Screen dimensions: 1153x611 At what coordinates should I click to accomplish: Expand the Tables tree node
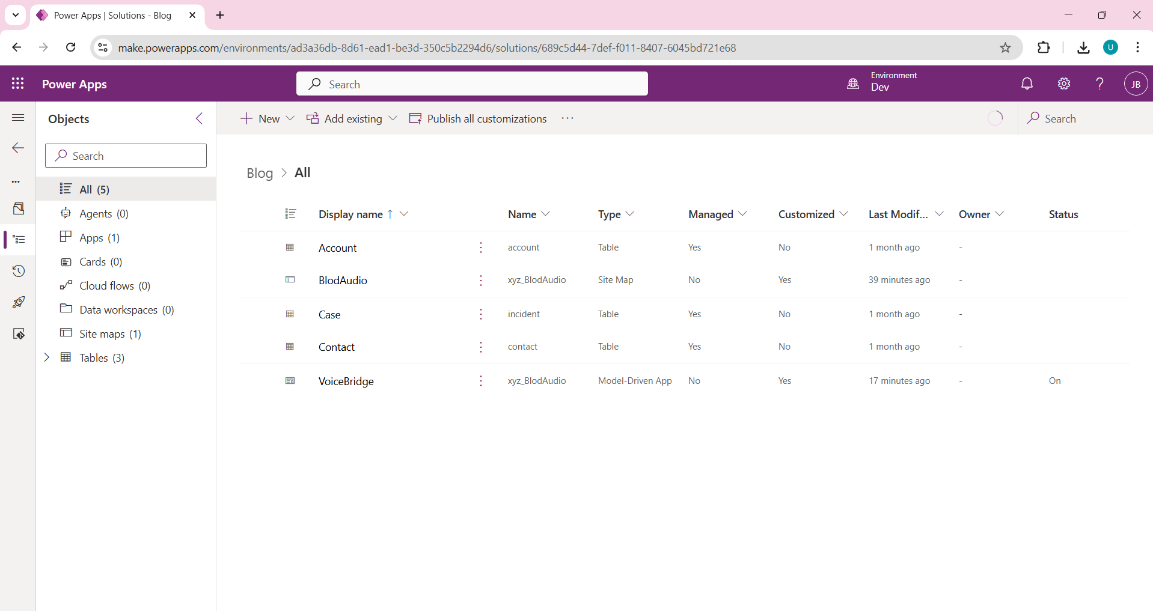[47, 357]
